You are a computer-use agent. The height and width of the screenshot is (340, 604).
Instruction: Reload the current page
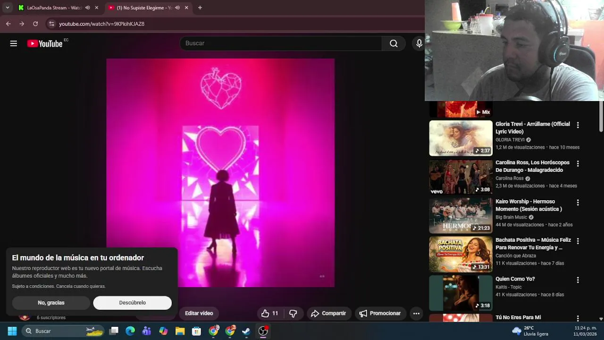click(x=35, y=24)
